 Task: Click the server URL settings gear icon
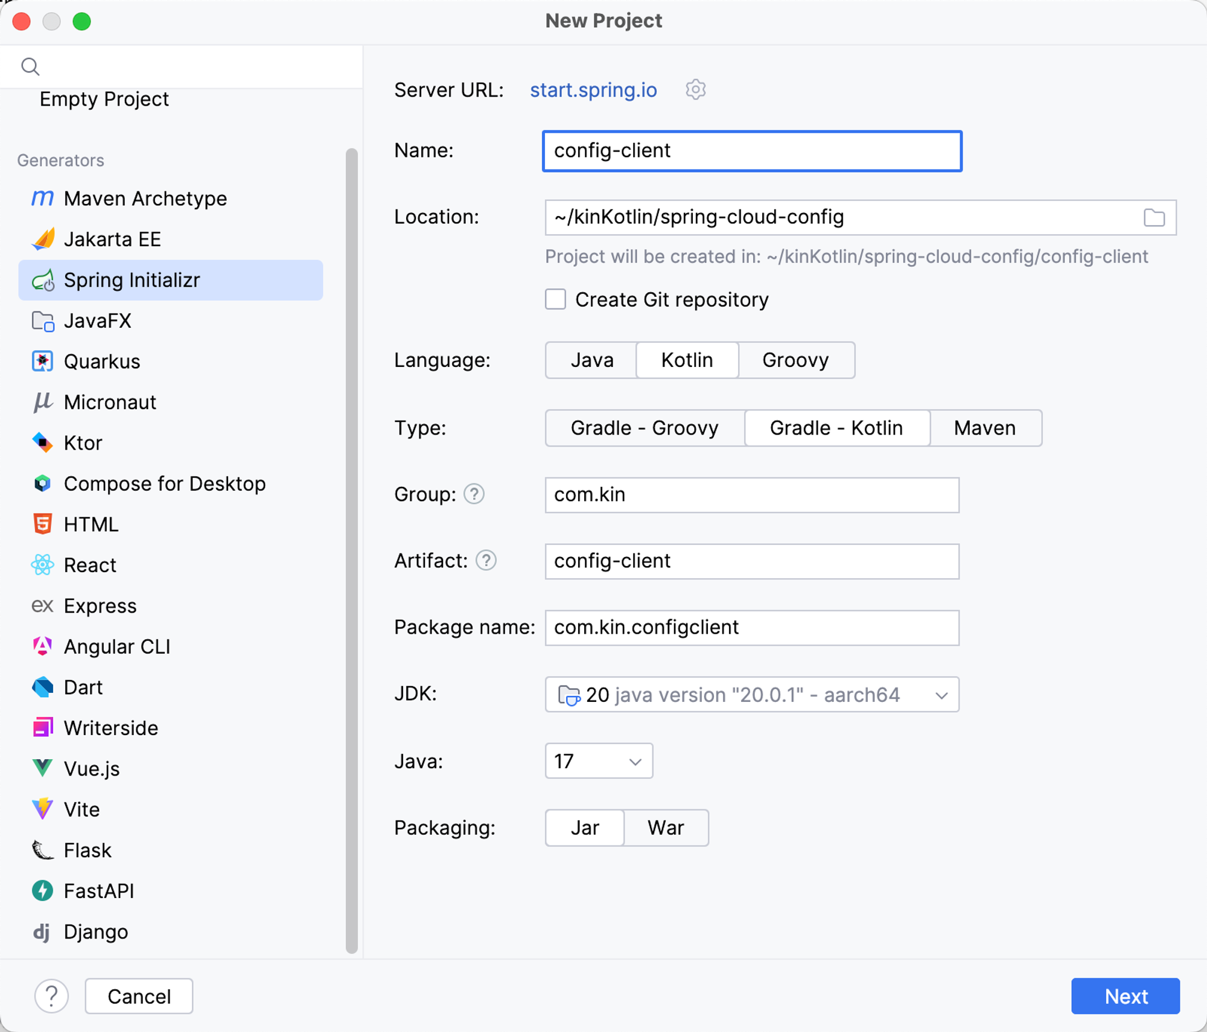tap(695, 90)
